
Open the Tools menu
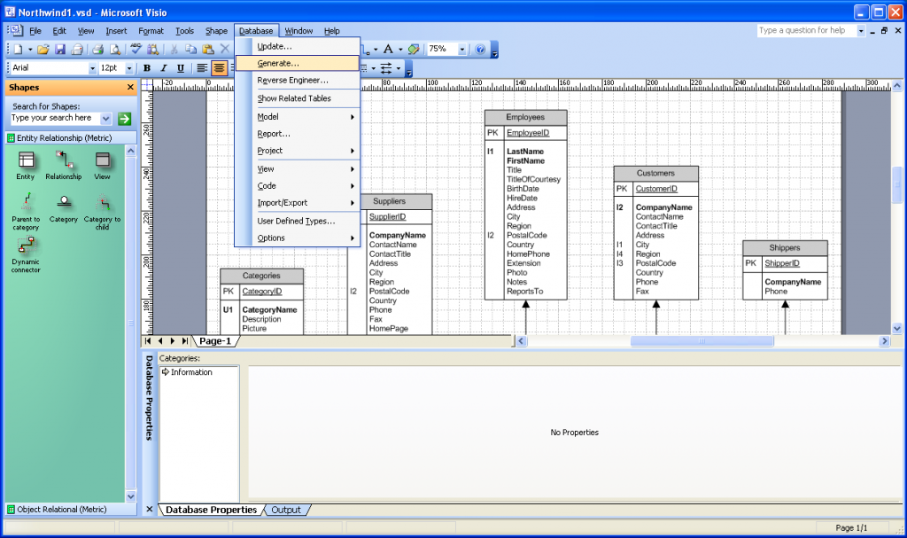point(184,31)
